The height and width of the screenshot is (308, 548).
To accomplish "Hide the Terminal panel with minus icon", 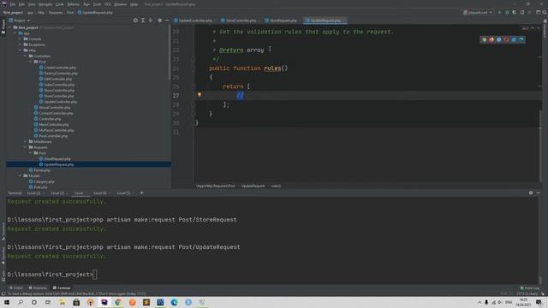I will (539, 192).
